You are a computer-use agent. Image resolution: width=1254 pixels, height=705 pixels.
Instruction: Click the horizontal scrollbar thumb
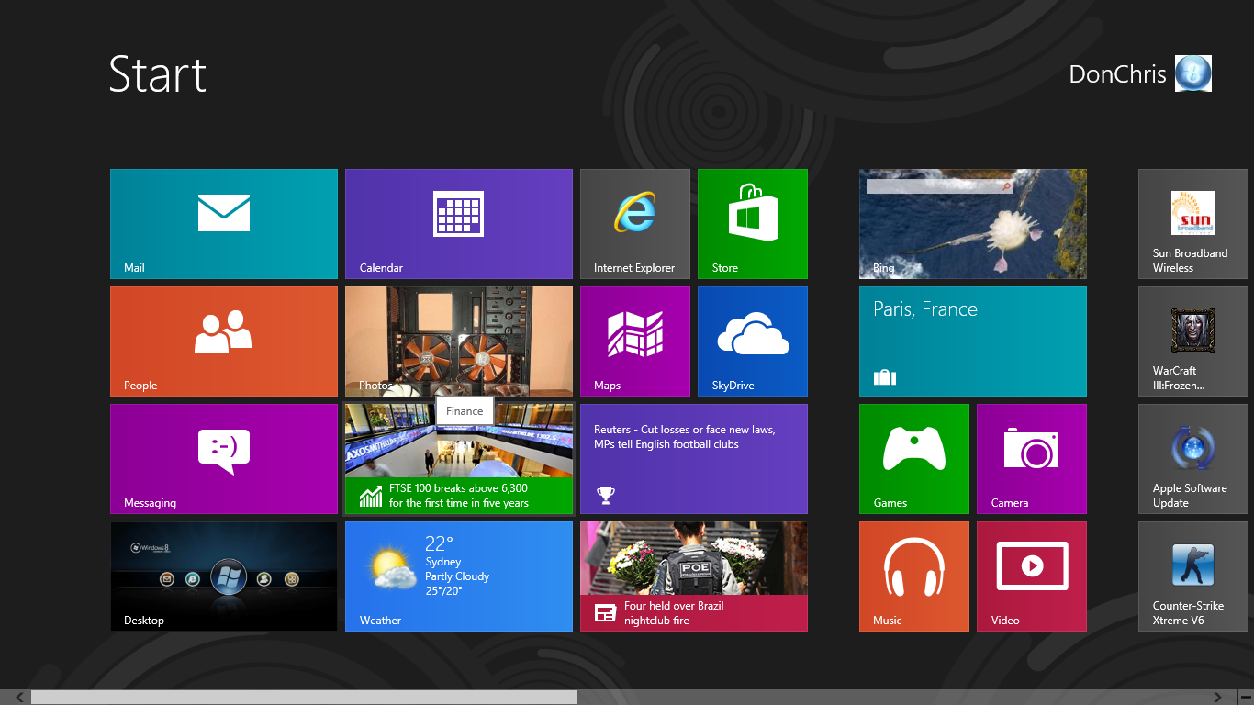[304, 698]
